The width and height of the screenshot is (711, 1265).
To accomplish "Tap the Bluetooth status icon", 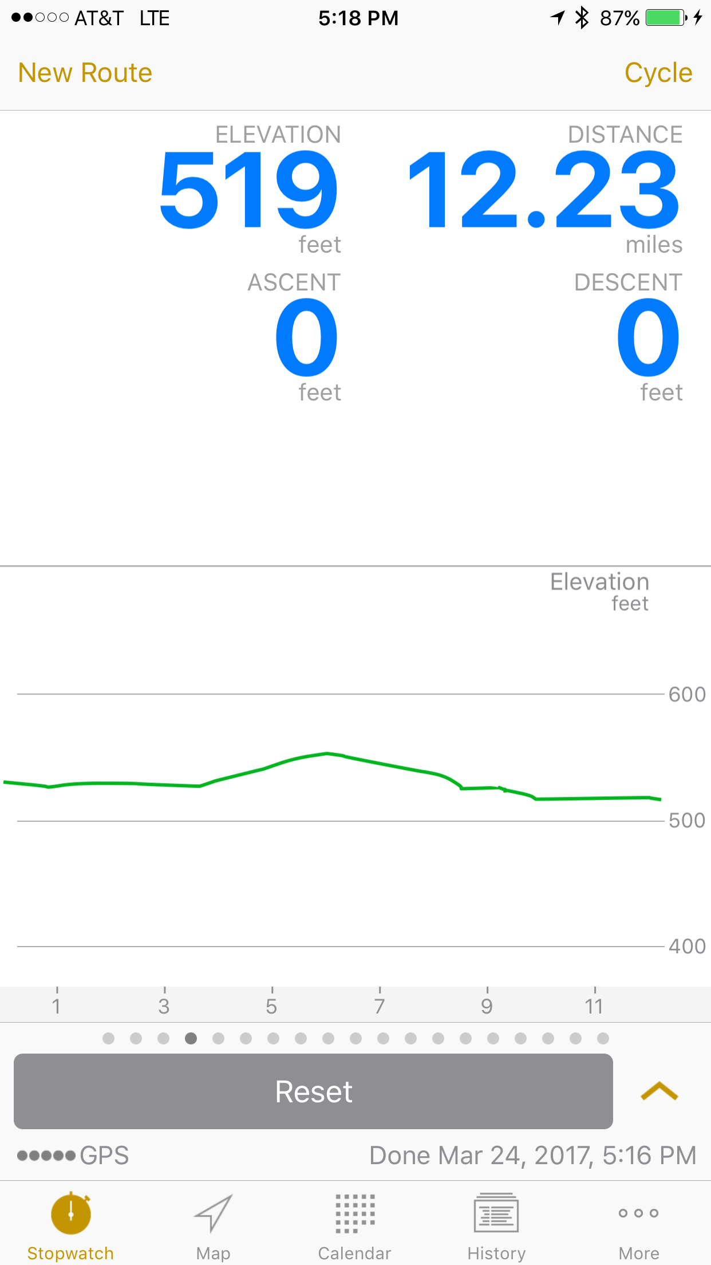I will (x=582, y=18).
